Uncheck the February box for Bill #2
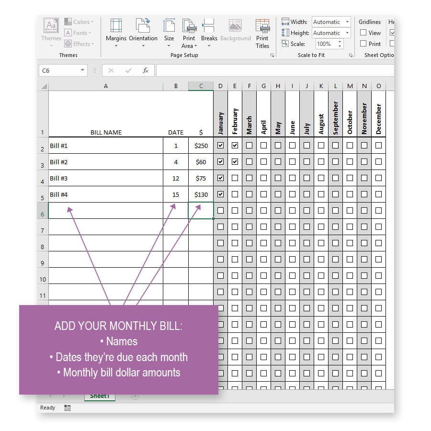 click(x=235, y=162)
